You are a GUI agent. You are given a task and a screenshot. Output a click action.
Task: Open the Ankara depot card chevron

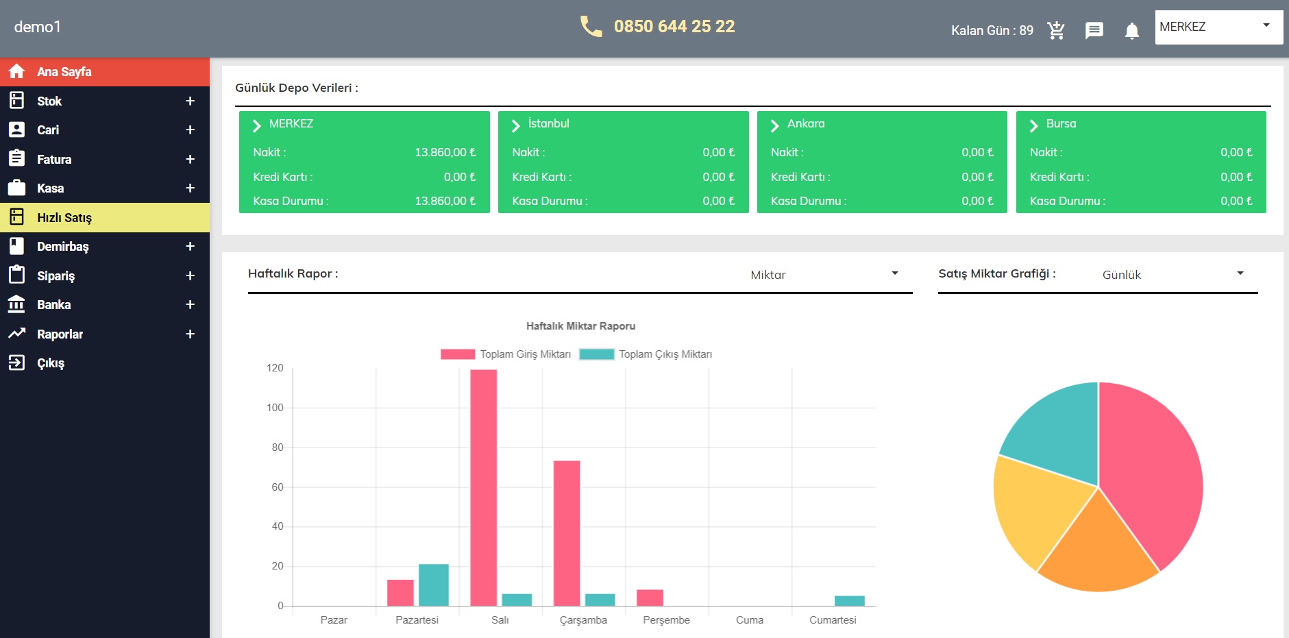click(x=775, y=126)
